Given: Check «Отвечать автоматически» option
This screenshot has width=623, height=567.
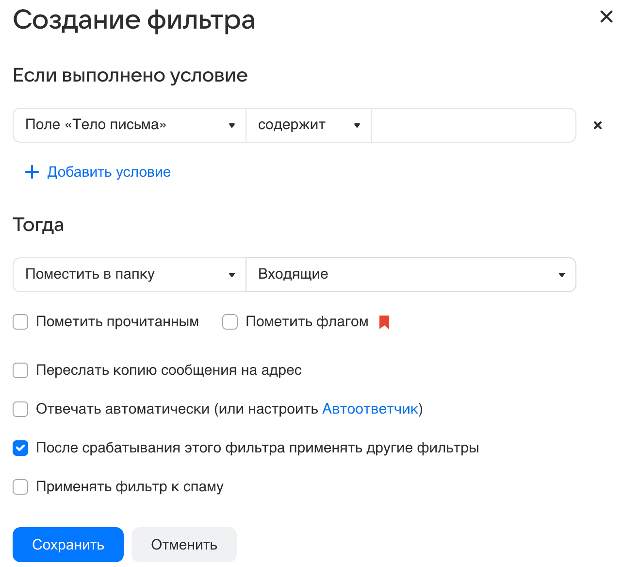Looking at the screenshot, I should coord(20,409).
